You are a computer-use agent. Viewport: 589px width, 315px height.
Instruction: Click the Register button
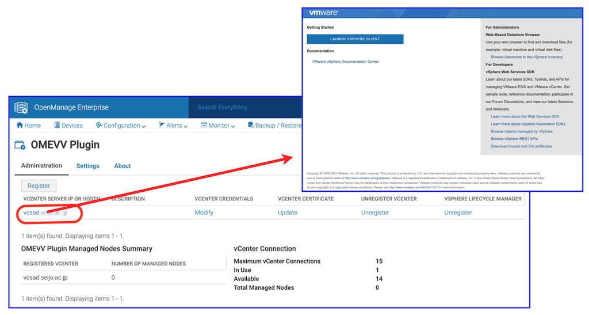(39, 185)
